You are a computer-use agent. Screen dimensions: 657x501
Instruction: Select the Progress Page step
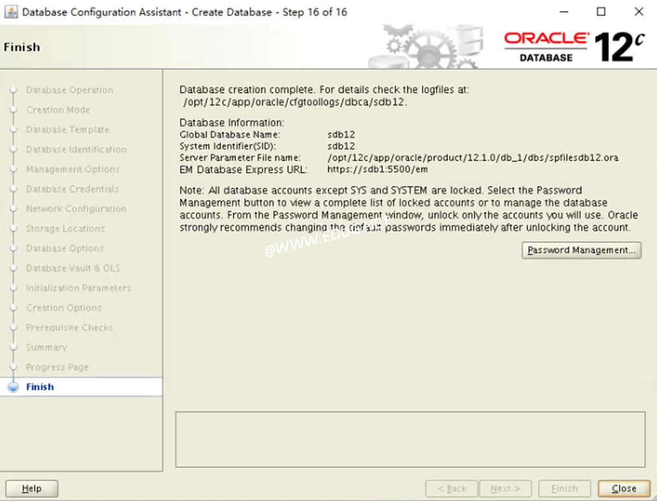click(58, 367)
